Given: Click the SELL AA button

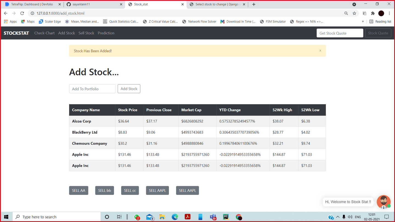Looking at the screenshot, I should (79, 190).
